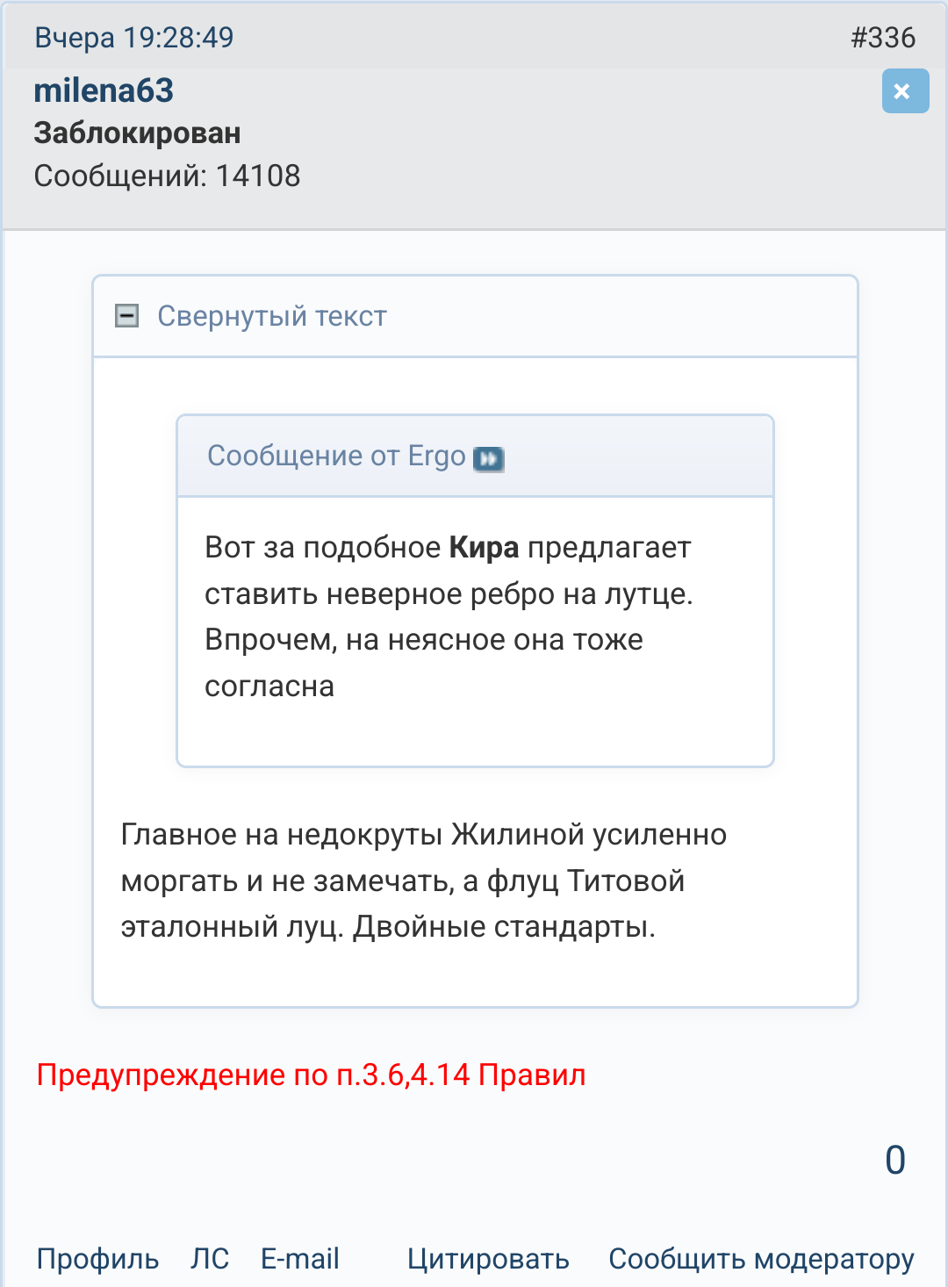Click the post rating value 0
The width and height of the screenshot is (948, 1287).
coord(894,1161)
